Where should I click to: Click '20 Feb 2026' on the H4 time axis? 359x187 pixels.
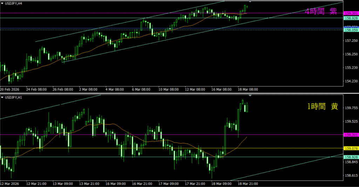click(x=10, y=89)
